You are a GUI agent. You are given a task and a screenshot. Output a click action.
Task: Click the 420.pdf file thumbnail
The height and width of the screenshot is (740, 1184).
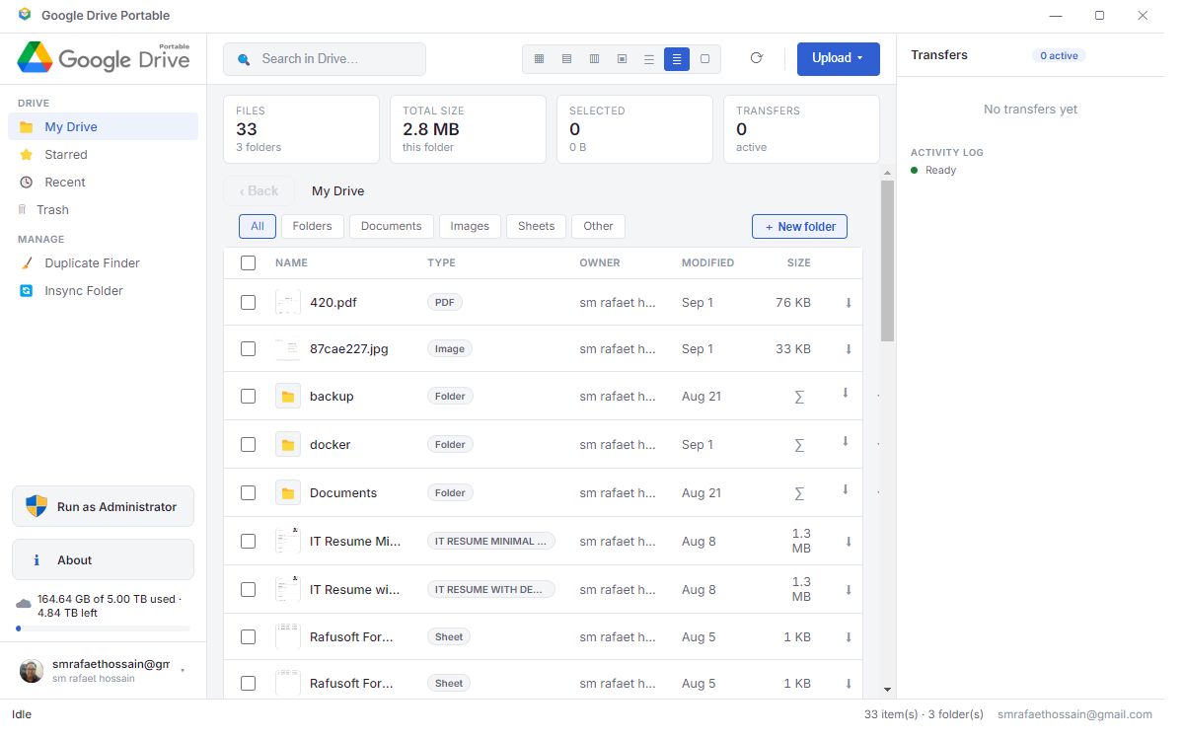[x=288, y=303]
